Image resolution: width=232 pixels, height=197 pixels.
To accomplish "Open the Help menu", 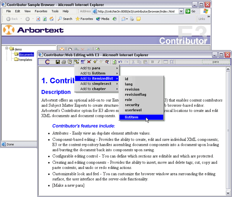I will 66,11.
